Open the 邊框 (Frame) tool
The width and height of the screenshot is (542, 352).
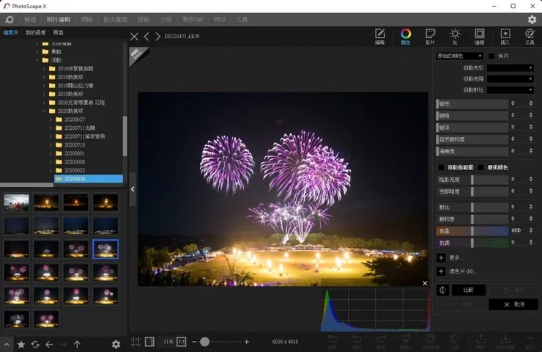pyautogui.click(x=479, y=36)
